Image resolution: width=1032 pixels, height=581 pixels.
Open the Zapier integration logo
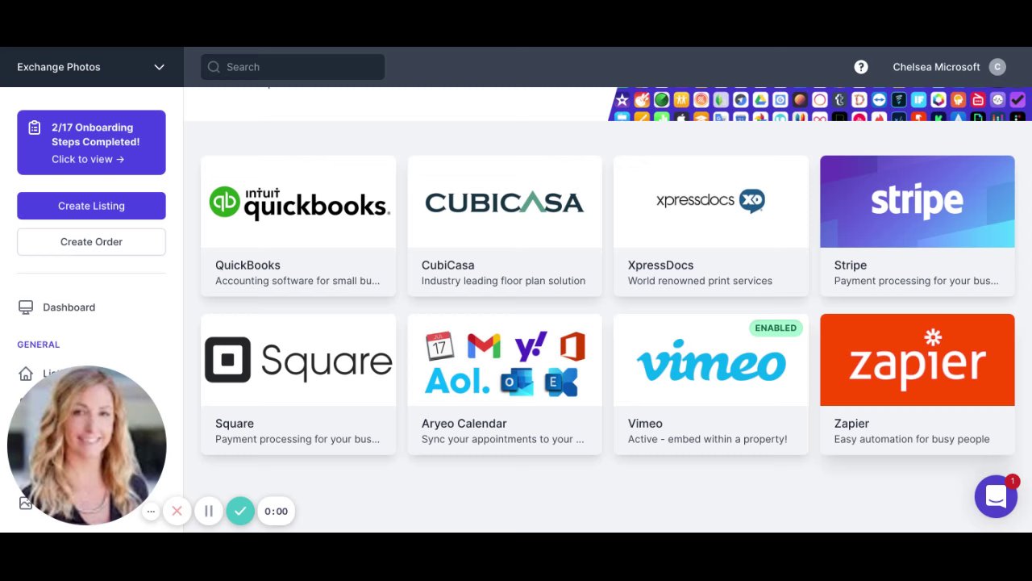918,360
